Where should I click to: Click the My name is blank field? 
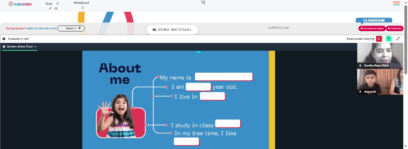click(224, 77)
